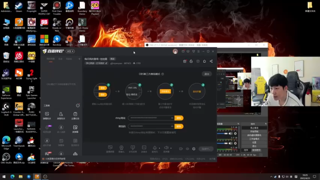Screen dimensions: 320x180
Task: Click 停止推流 in the OBS controls panel
Action: pyautogui.click(x=254, y=128)
